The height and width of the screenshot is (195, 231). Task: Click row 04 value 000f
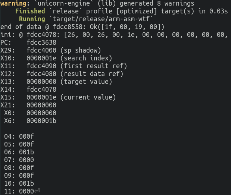26,136
